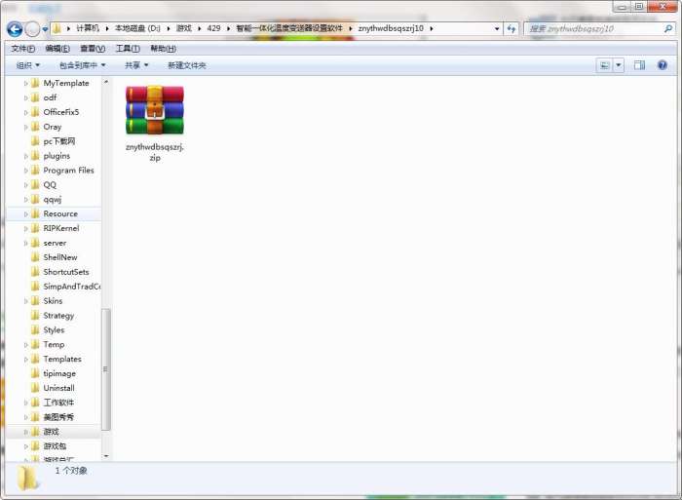Click the refresh button beside address bar
The image size is (682, 500).
(x=511, y=28)
